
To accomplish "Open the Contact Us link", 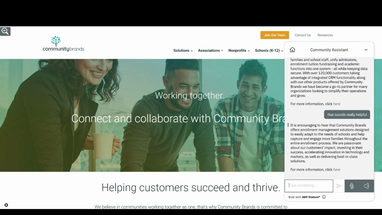I will [x=303, y=35].
